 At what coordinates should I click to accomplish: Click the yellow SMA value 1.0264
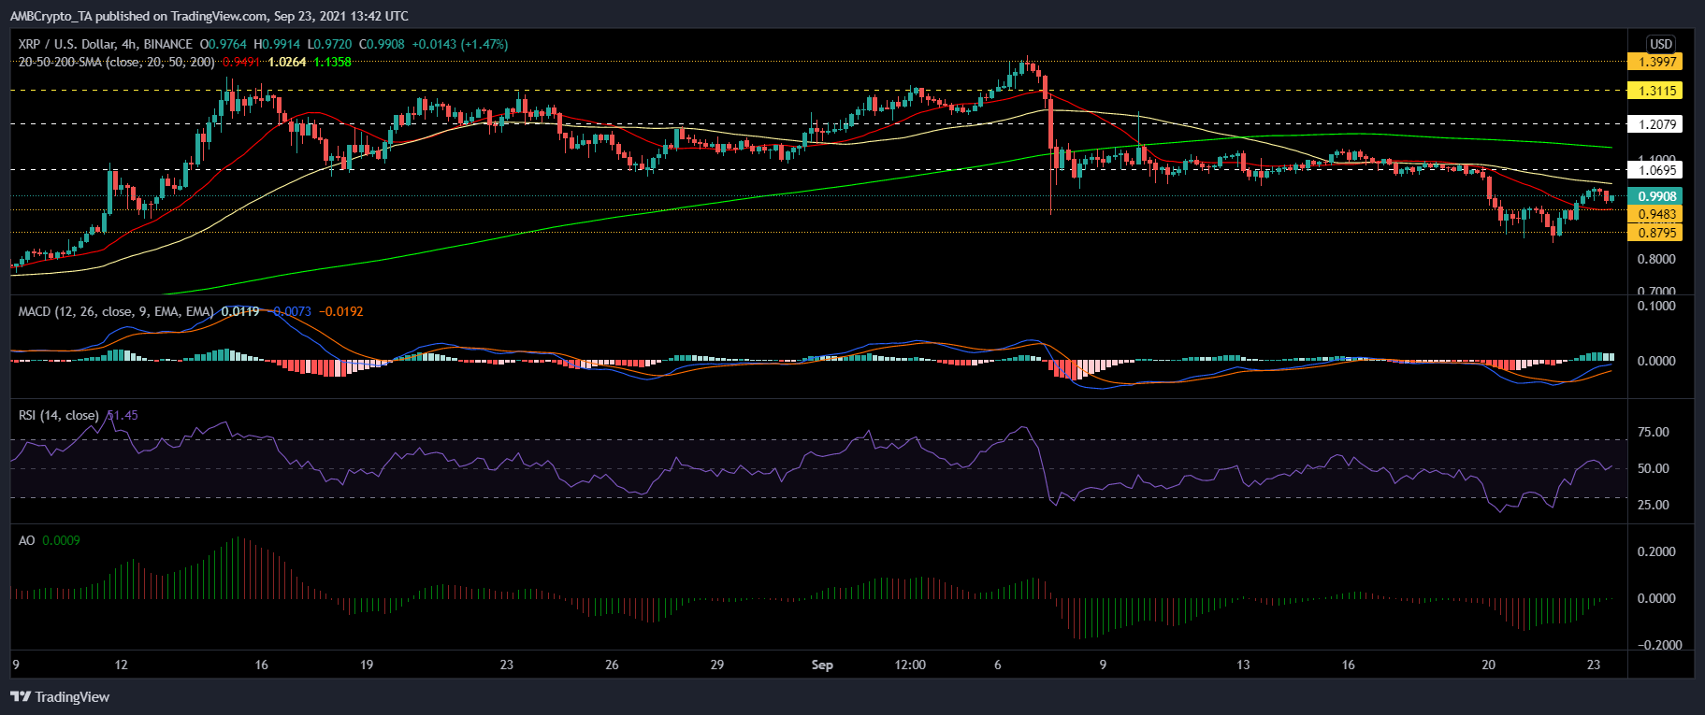(286, 62)
